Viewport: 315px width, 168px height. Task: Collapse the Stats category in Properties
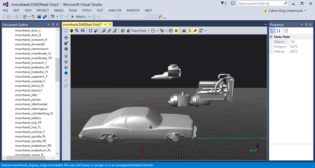tap(271, 37)
